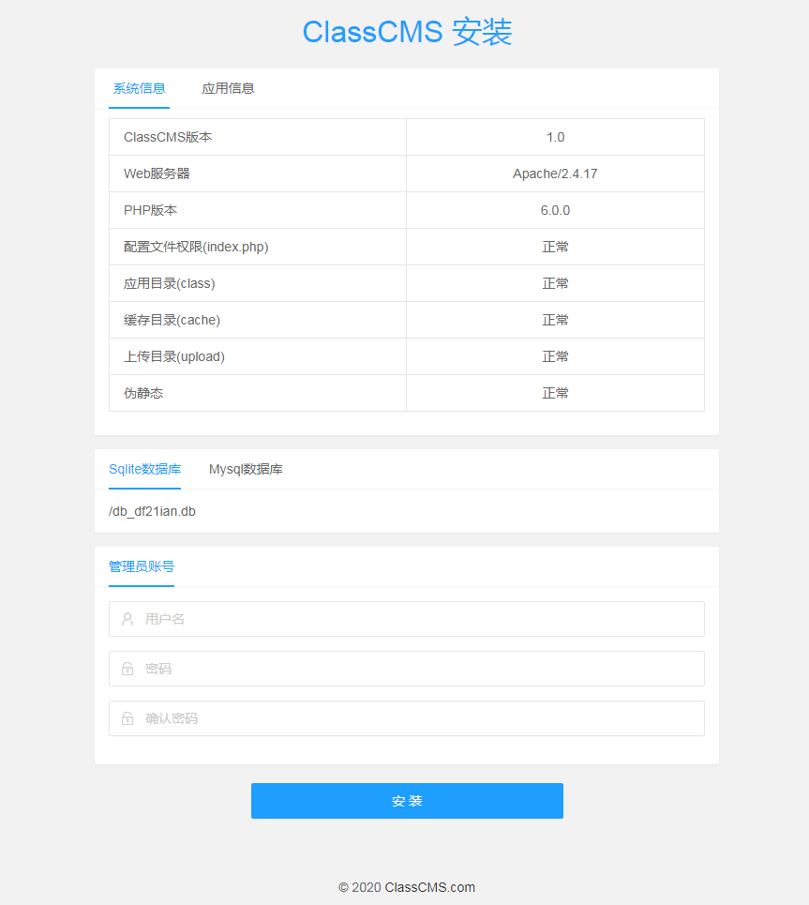Click the ClassCMS 安装 page title
This screenshot has height=905, width=809.
click(407, 31)
